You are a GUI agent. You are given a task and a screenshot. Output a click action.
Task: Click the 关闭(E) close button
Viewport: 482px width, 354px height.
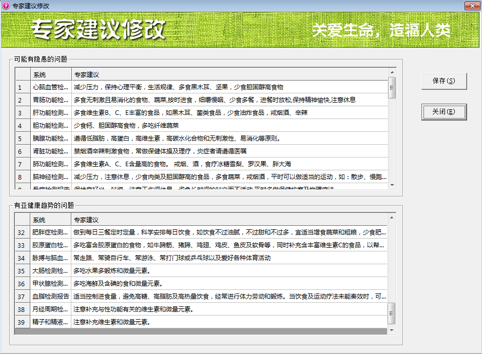pyautogui.click(x=444, y=111)
